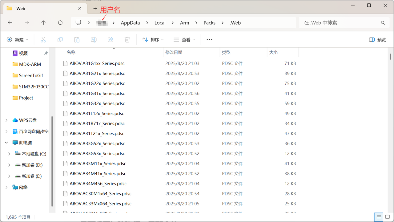
Task: Click the This PC monitor icon in address bar
Action: point(78,22)
